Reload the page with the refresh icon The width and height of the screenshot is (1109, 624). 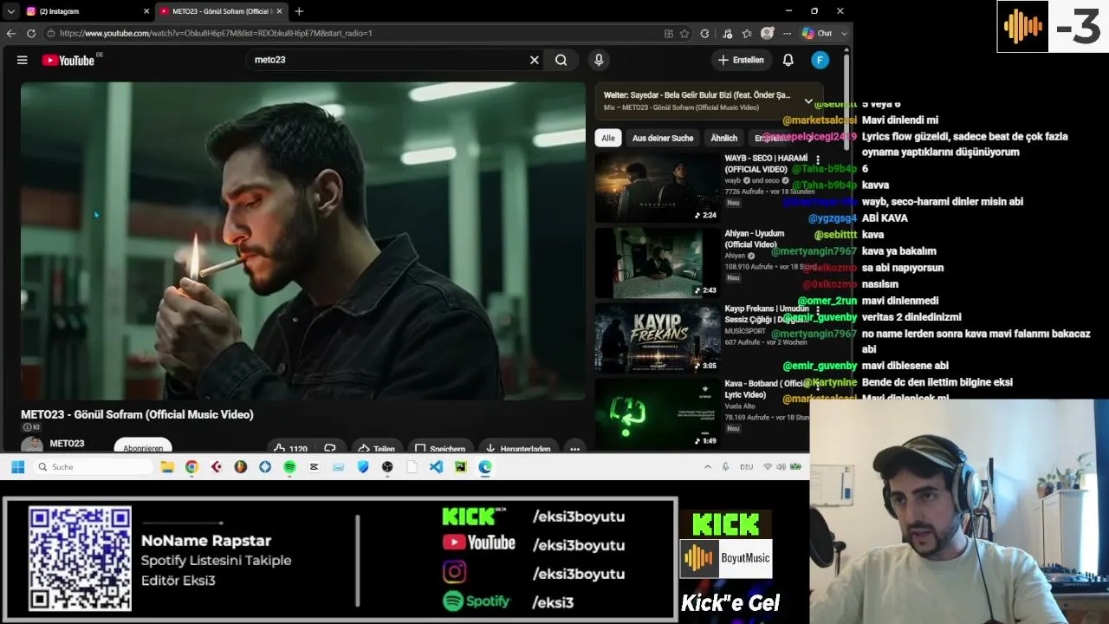point(31,33)
